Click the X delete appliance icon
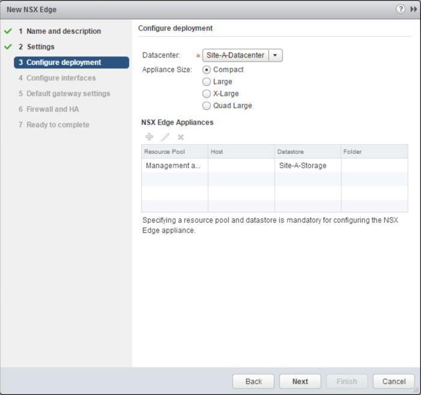Viewport: 421px width, 395px height. coord(180,137)
